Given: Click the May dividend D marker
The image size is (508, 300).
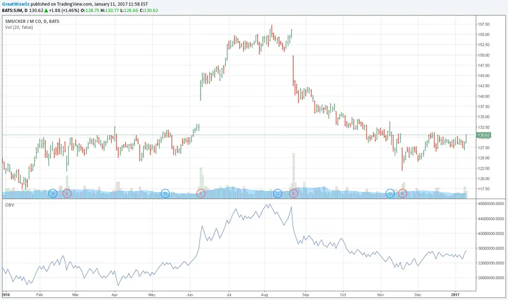Looking at the screenshot, I should [165, 194].
